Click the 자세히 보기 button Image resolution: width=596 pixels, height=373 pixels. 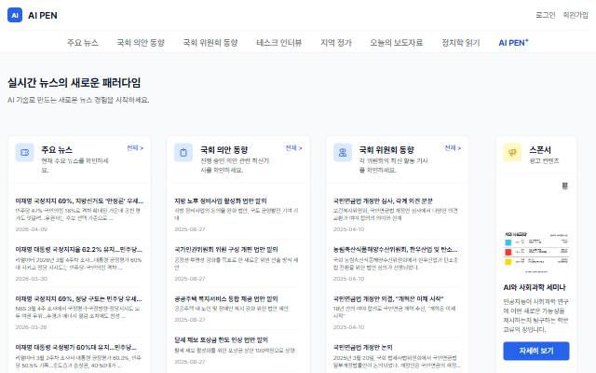(x=536, y=351)
